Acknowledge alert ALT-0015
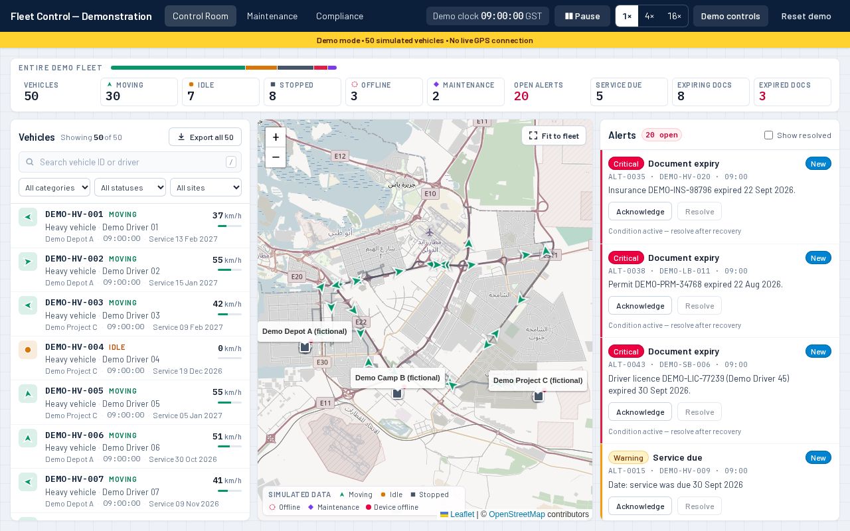This screenshot has height=531, width=850. click(x=640, y=506)
